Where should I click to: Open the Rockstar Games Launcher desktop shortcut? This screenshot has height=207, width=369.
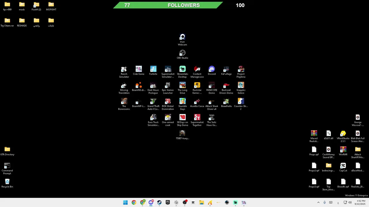[197, 88]
